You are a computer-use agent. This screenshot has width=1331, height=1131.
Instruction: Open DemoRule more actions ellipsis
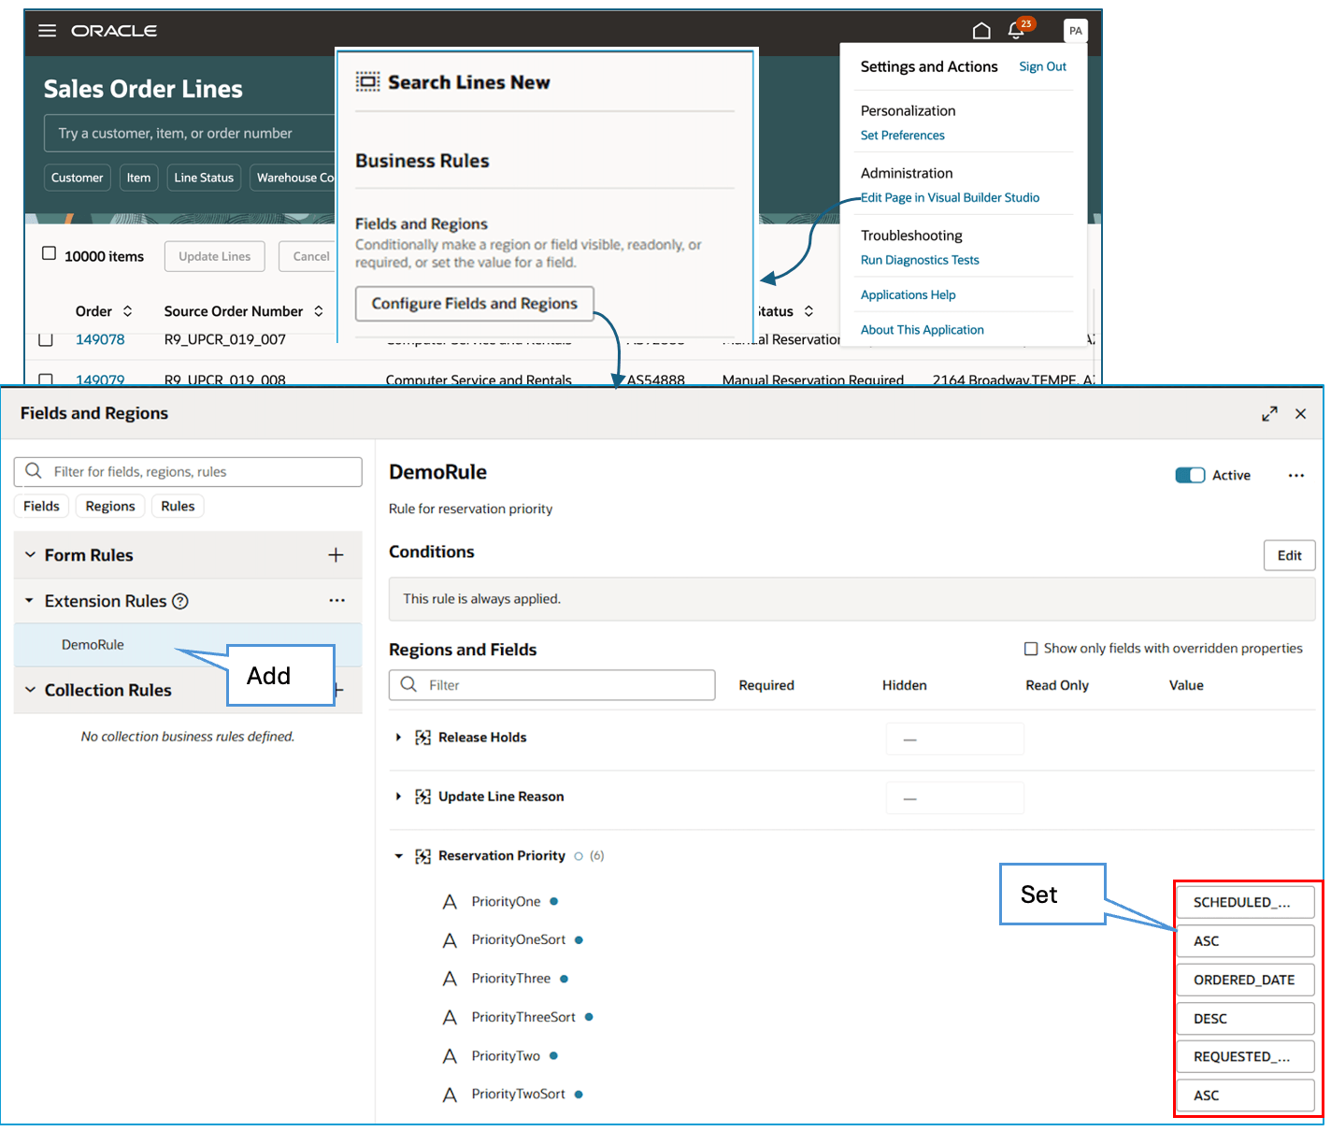coord(1295,475)
